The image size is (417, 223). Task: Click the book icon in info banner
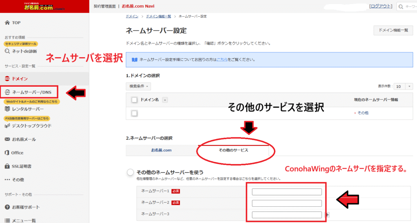click(134, 60)
